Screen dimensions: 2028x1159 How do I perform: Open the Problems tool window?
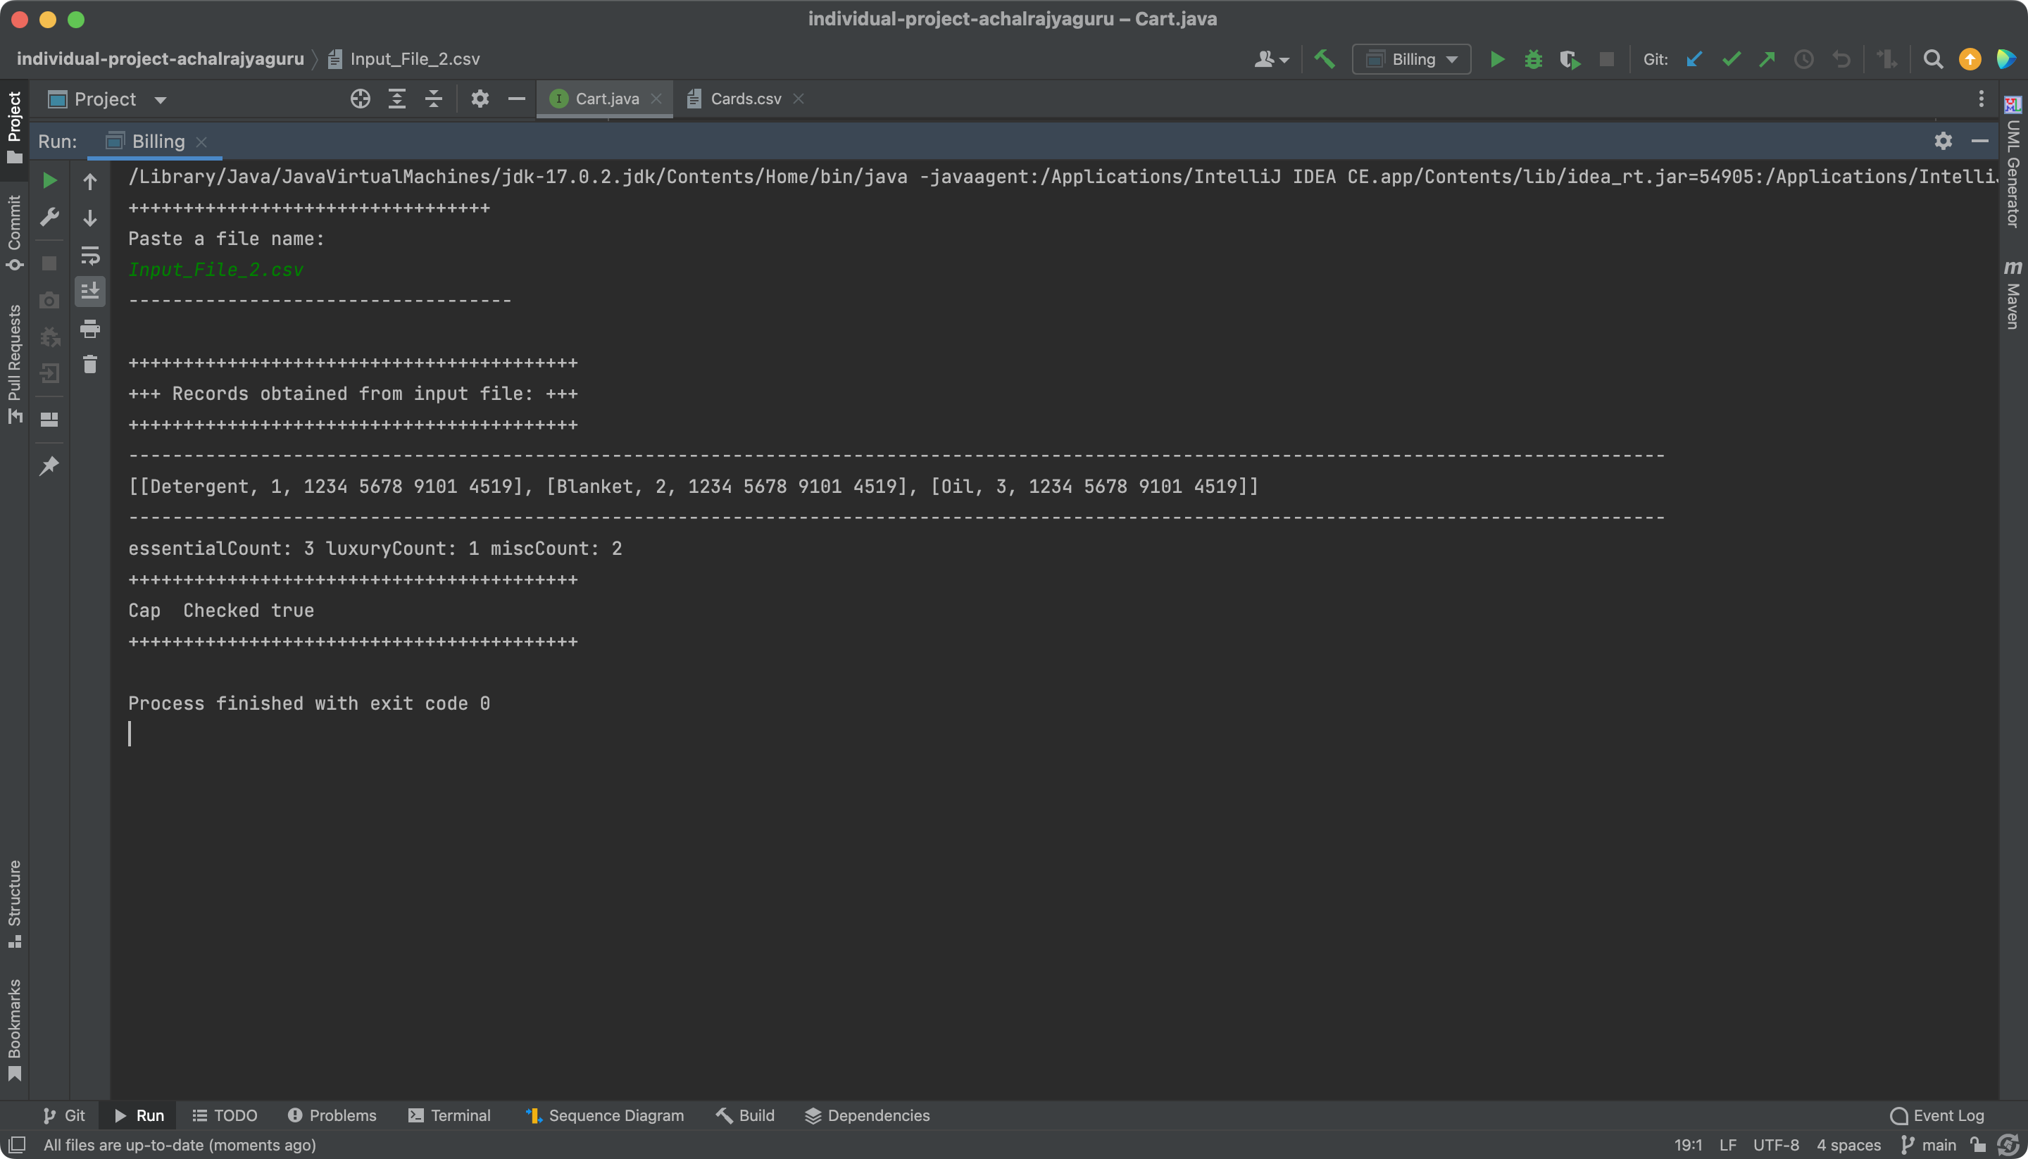click(332, 1115)
